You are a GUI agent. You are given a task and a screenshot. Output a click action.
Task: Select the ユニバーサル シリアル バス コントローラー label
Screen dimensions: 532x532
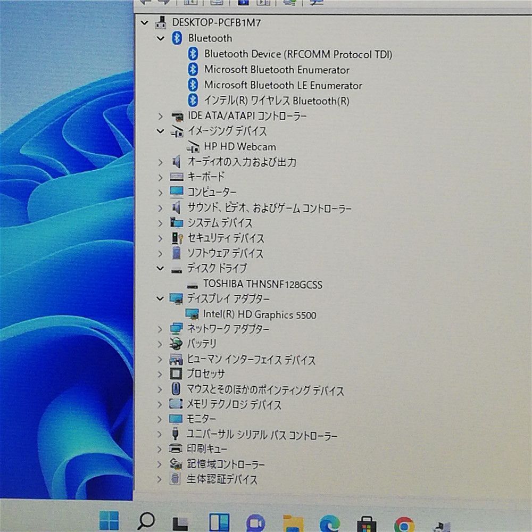tap(262, 435)
